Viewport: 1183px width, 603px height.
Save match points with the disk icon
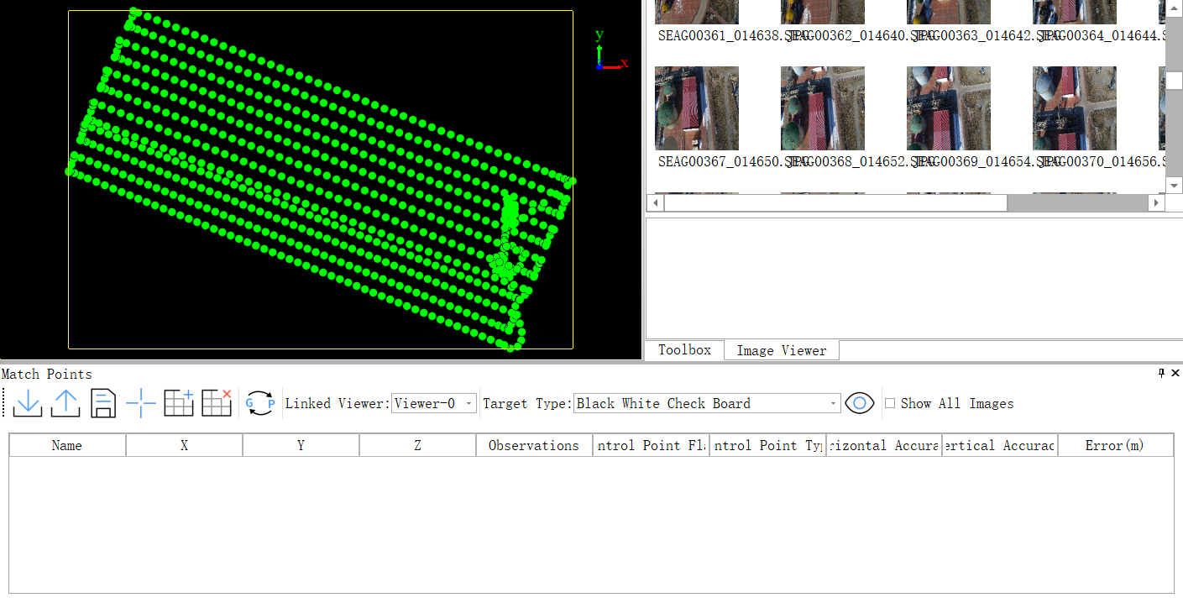103,404
